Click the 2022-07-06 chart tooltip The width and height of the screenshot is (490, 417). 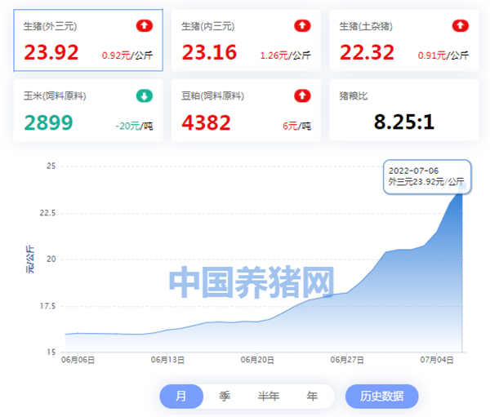tap(427, 177)
